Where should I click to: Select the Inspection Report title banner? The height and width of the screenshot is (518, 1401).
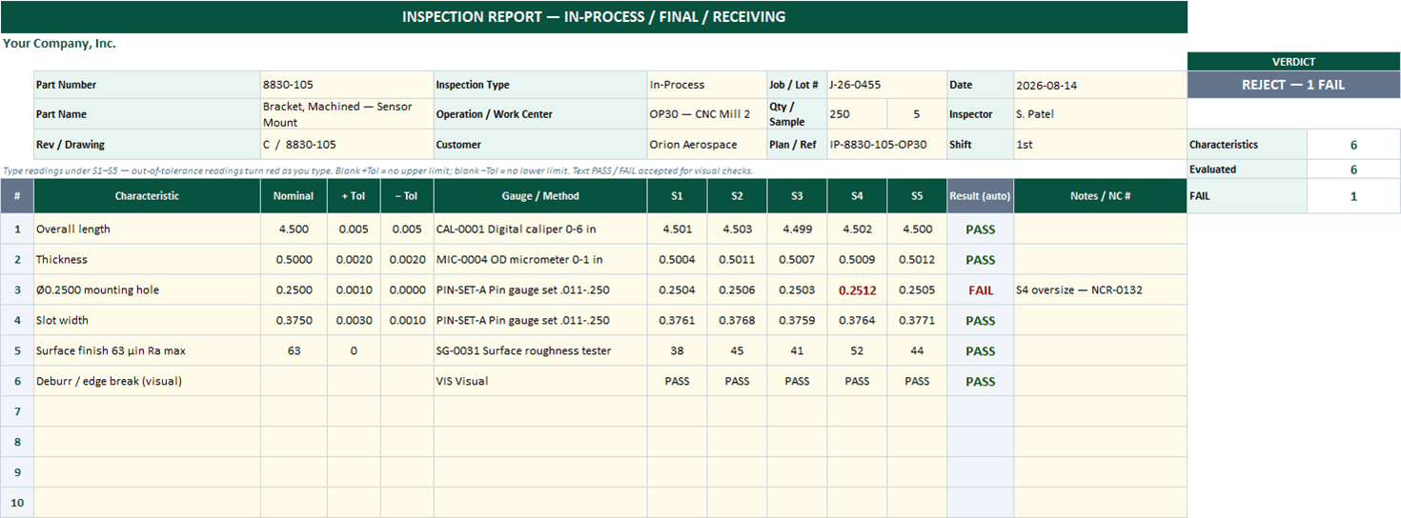[x=594, y=17]
